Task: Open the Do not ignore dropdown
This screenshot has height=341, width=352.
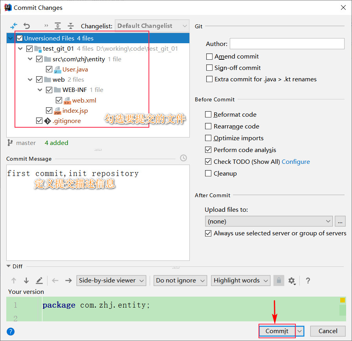Action: click(180, 280)
